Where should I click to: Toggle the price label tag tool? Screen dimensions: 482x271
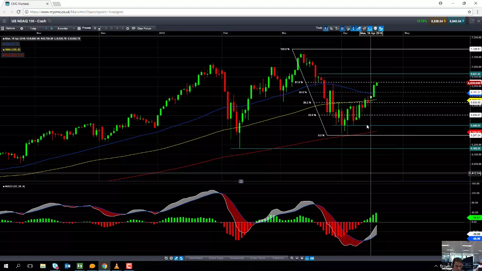370,29
